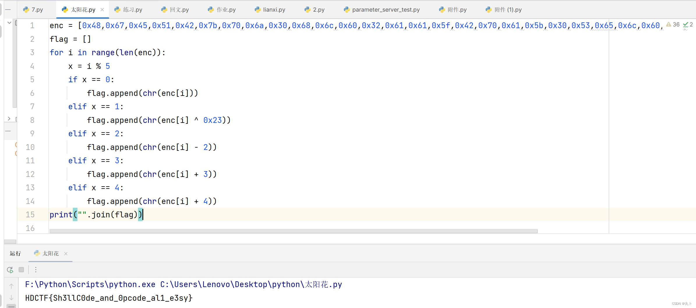Click the minimize dash icon at top left
This screenshot has width=696, height=308.
[x=8, y=10]
